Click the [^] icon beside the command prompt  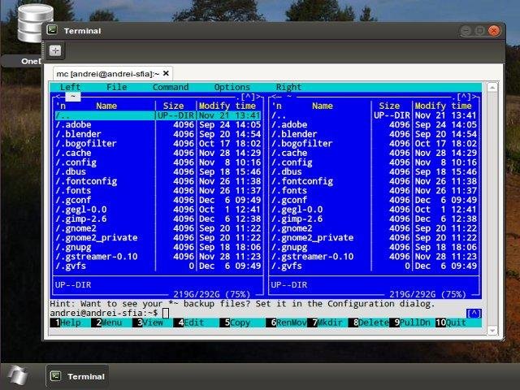tap(474, 313)
